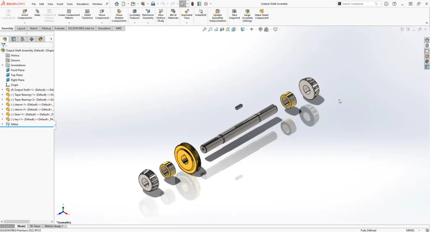
Task: Switch to the Sketch tab
Action: click(34, 28)
